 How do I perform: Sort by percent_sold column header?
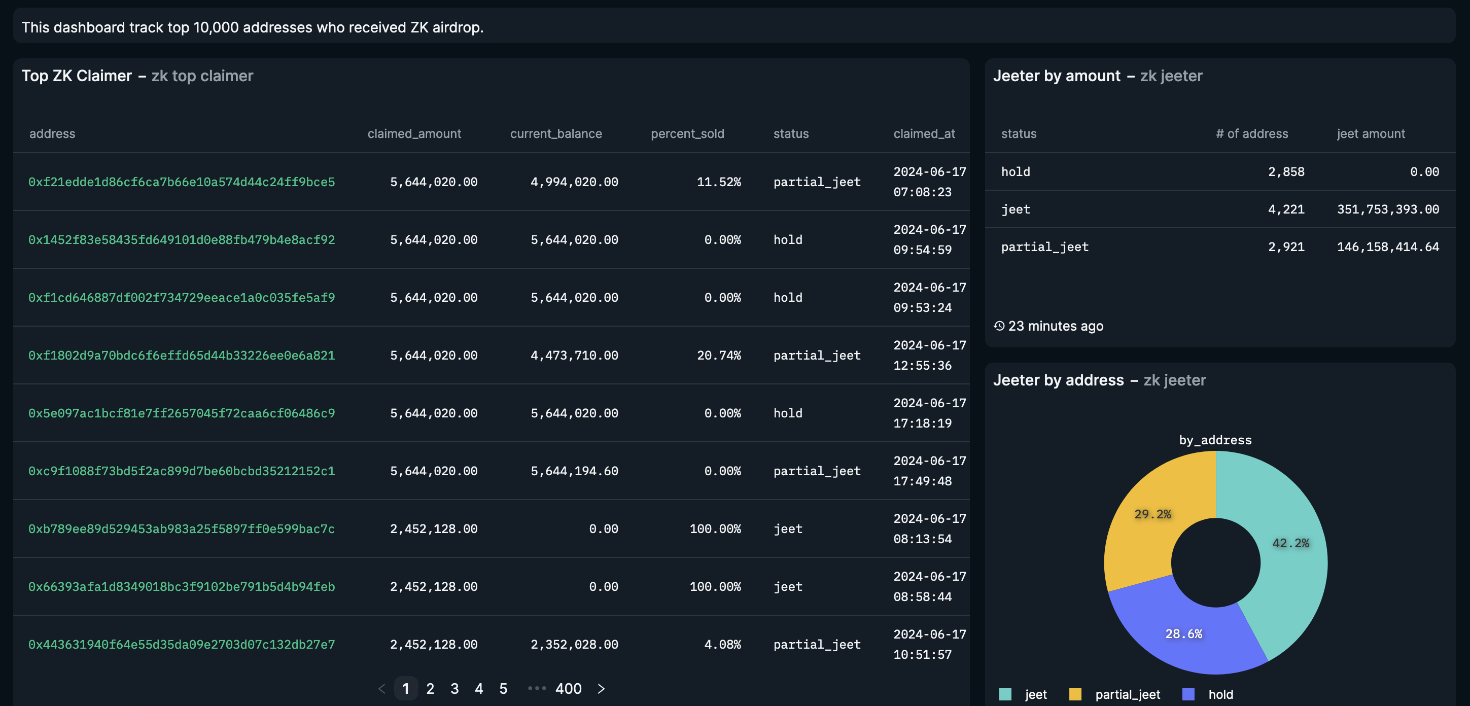pos(687,133)
